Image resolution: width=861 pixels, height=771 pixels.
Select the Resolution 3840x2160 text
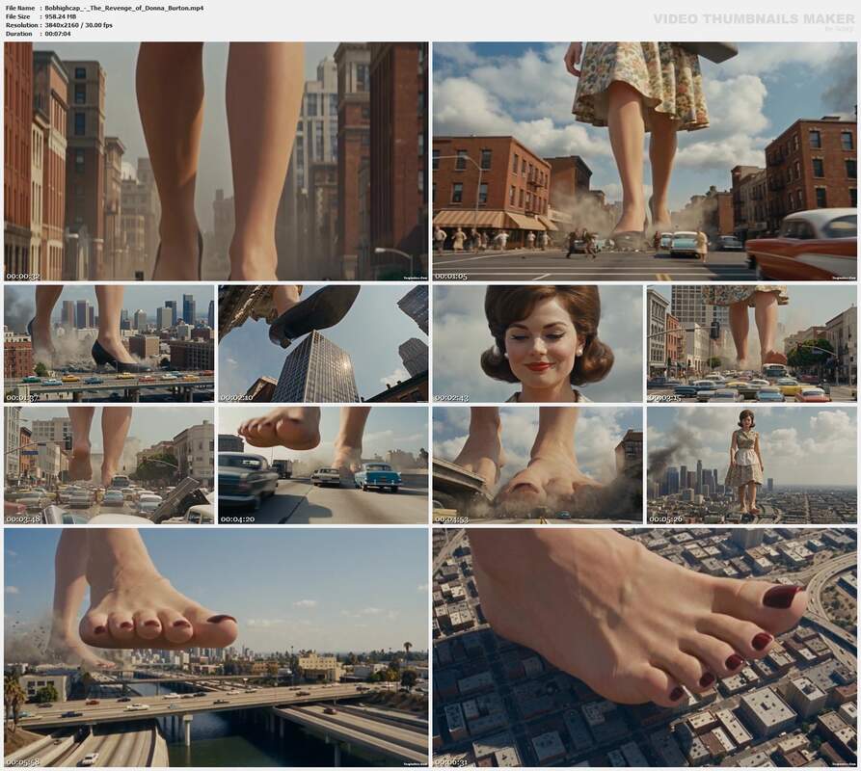pyautogui.click(x=78, y=25)
